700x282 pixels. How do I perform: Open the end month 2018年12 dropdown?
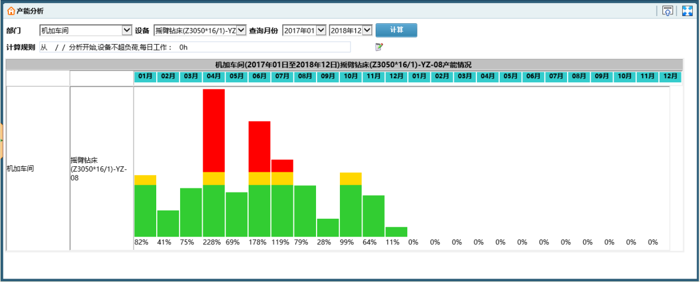pyautogui.click(x=351, y=30)
